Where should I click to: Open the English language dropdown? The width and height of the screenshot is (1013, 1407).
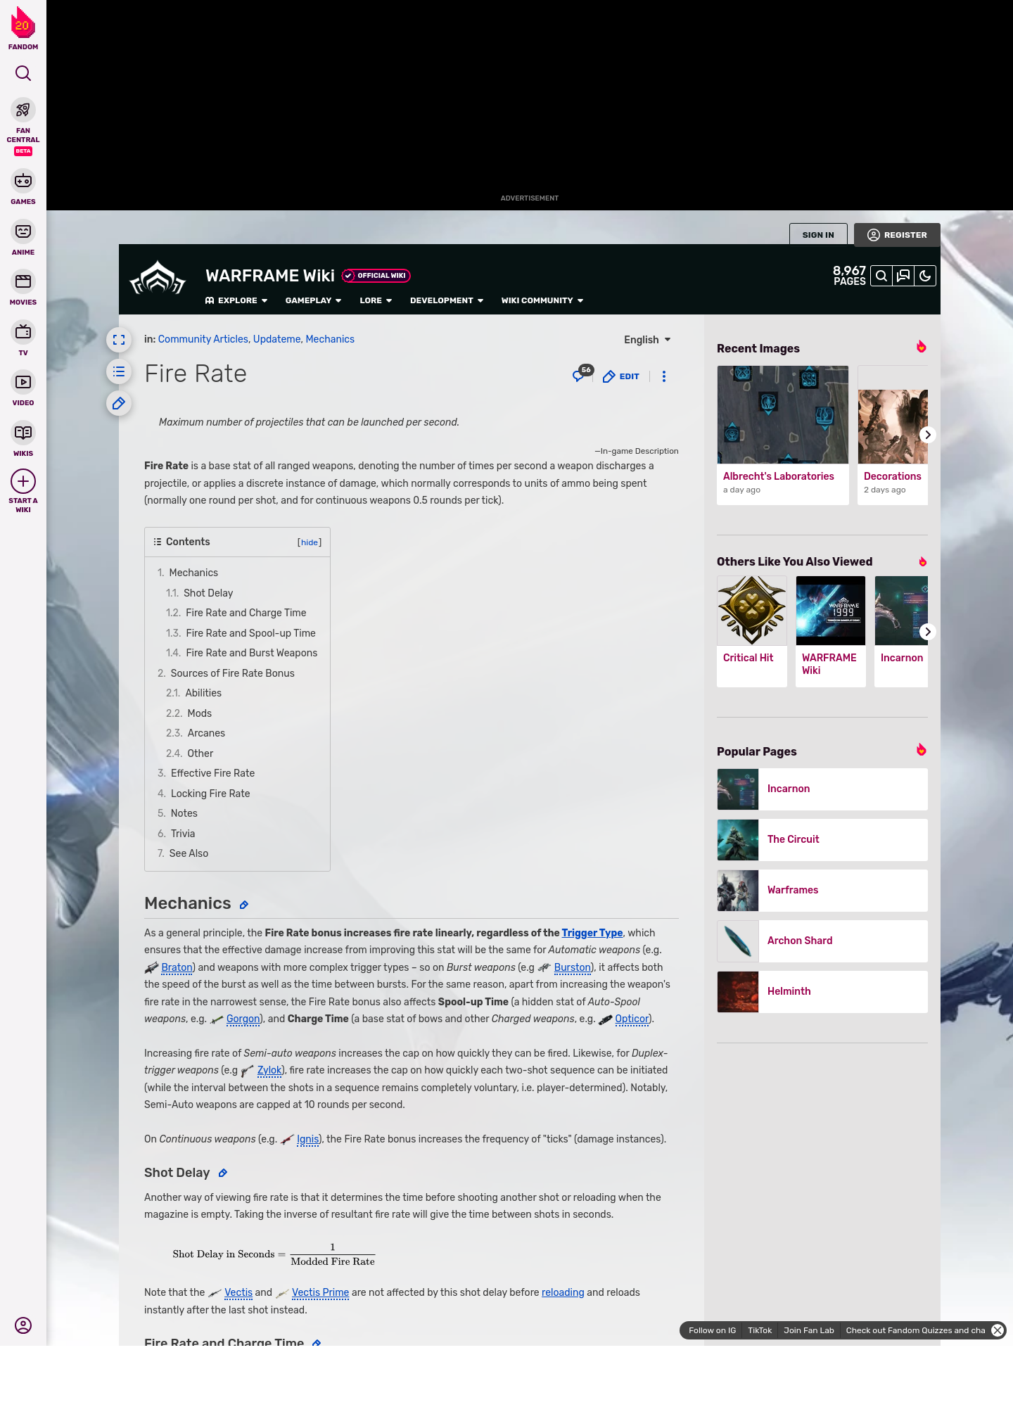[647, 340]
